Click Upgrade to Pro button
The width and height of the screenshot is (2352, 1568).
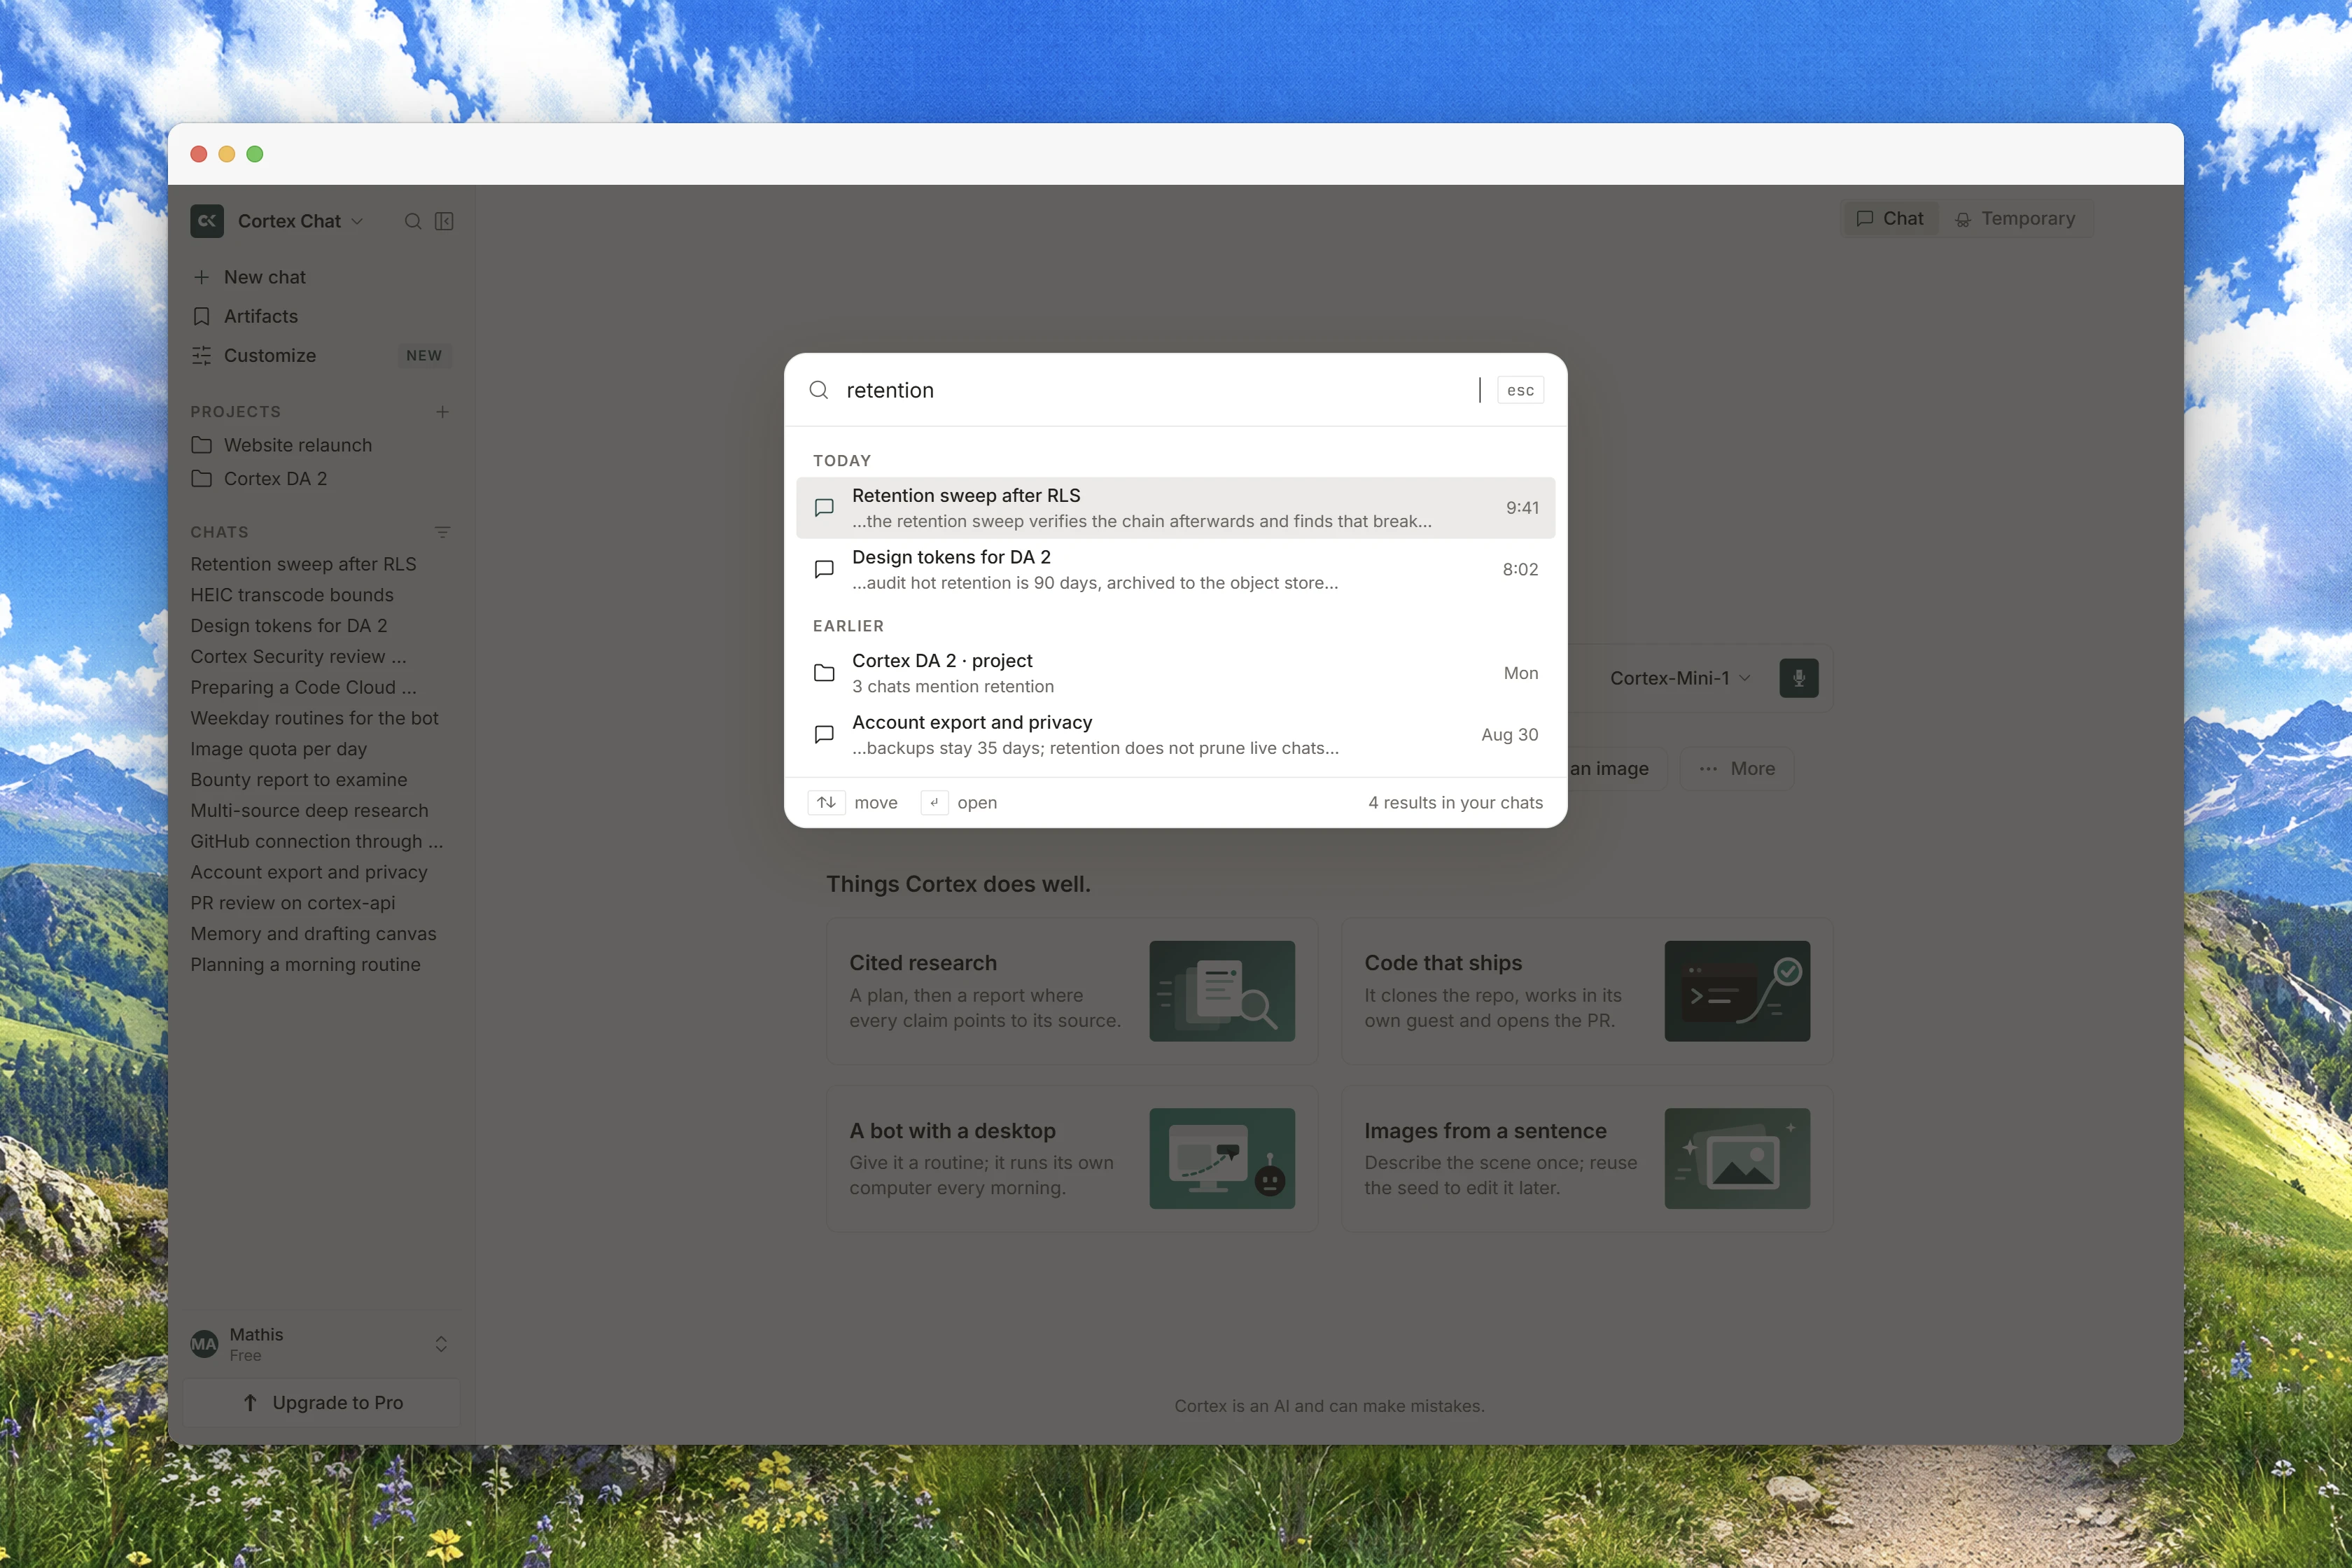[322, 1403]
